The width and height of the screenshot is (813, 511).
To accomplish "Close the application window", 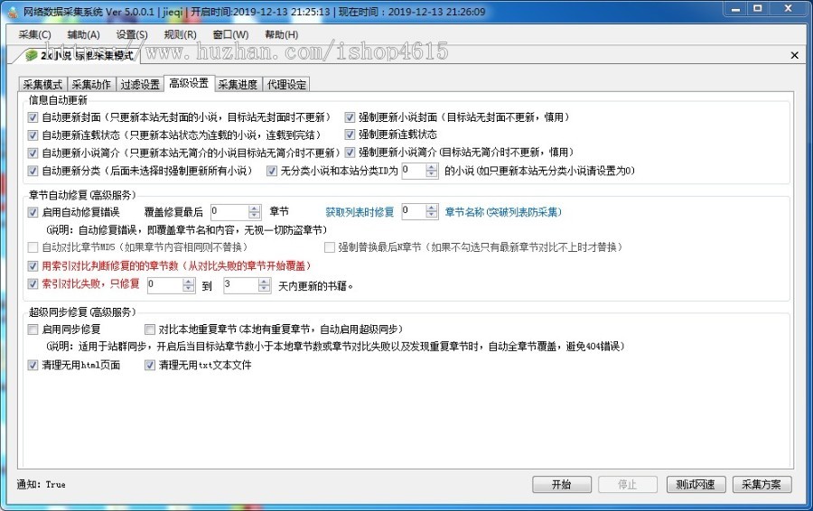I will click(x=788, y=9).
